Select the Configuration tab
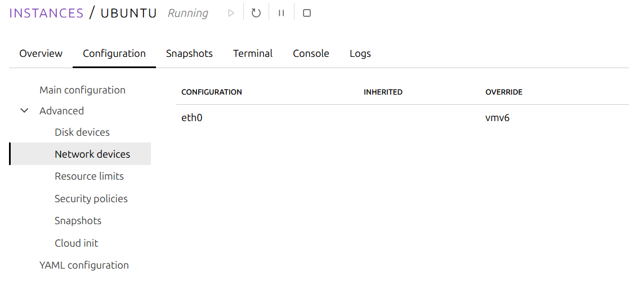The width and height of the screenshot is (629, 290). 114,53
